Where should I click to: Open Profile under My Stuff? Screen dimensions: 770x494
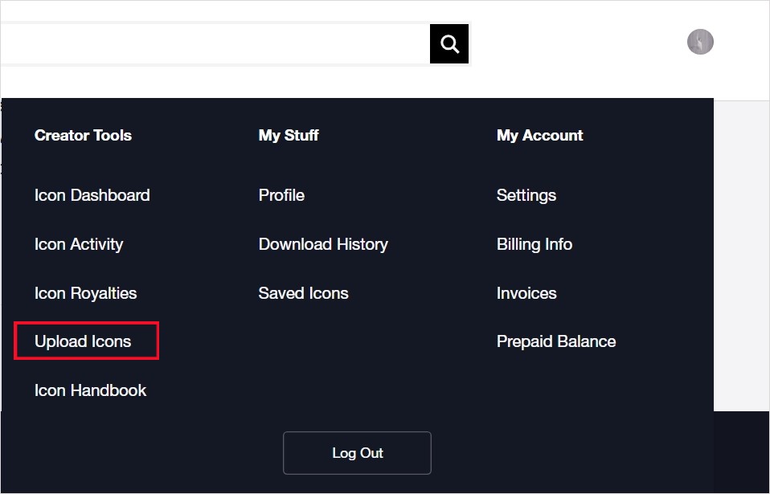[281, 195]
